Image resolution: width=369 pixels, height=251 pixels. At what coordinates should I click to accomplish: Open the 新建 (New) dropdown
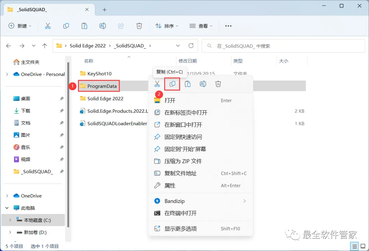tap(20, 26)
